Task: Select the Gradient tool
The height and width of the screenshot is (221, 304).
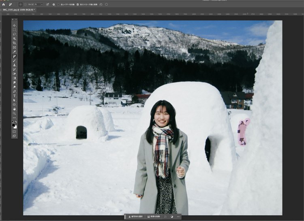Action: pos(14,78)
